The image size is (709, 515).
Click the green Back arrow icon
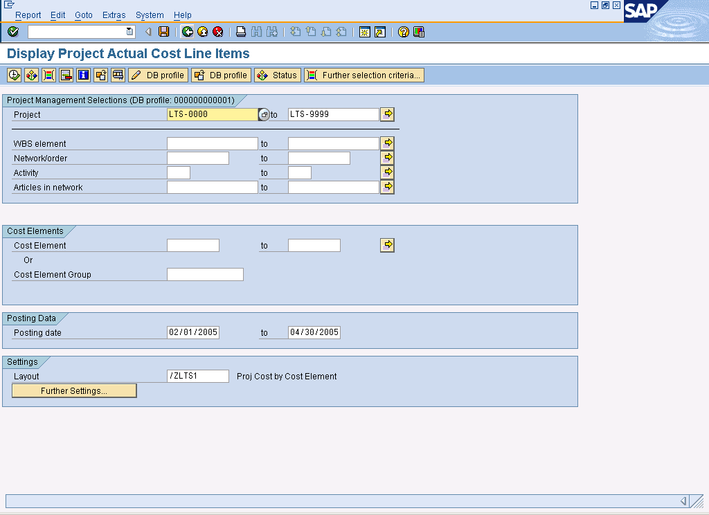[x=187, y=32]
